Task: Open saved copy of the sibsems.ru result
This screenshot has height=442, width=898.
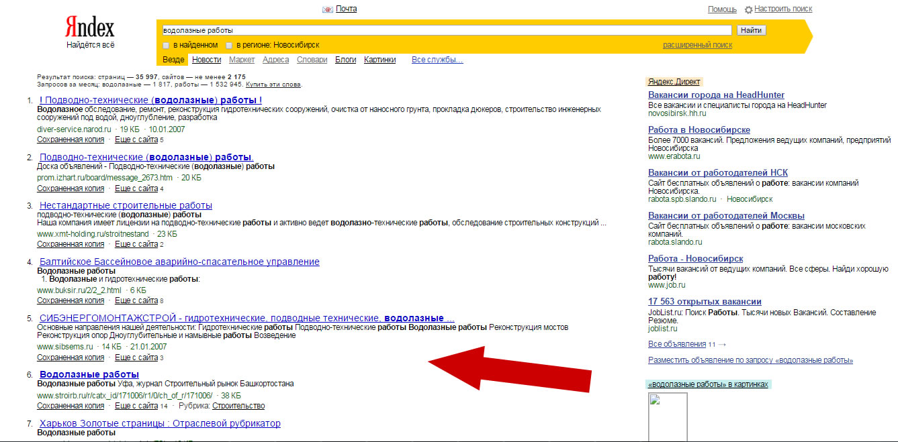Action: coord(71,357)
